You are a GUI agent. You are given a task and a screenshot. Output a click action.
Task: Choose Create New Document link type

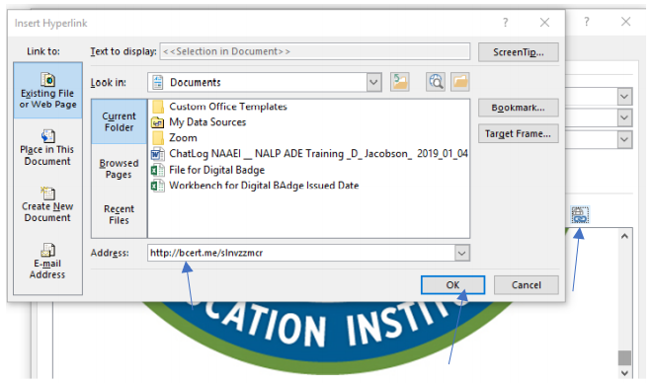pyautogui.click(x=47, y=204)
